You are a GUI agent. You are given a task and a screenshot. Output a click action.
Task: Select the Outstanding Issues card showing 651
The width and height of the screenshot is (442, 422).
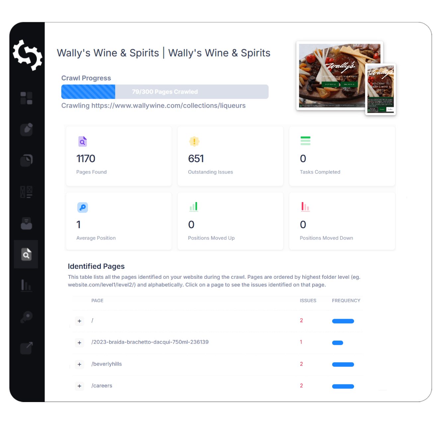tap(231, 156)
